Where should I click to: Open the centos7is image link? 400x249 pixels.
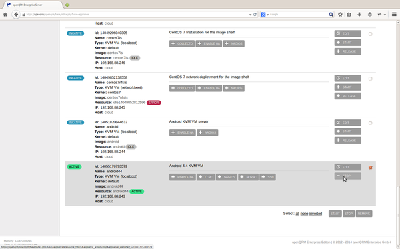click(x=115, y=53)
